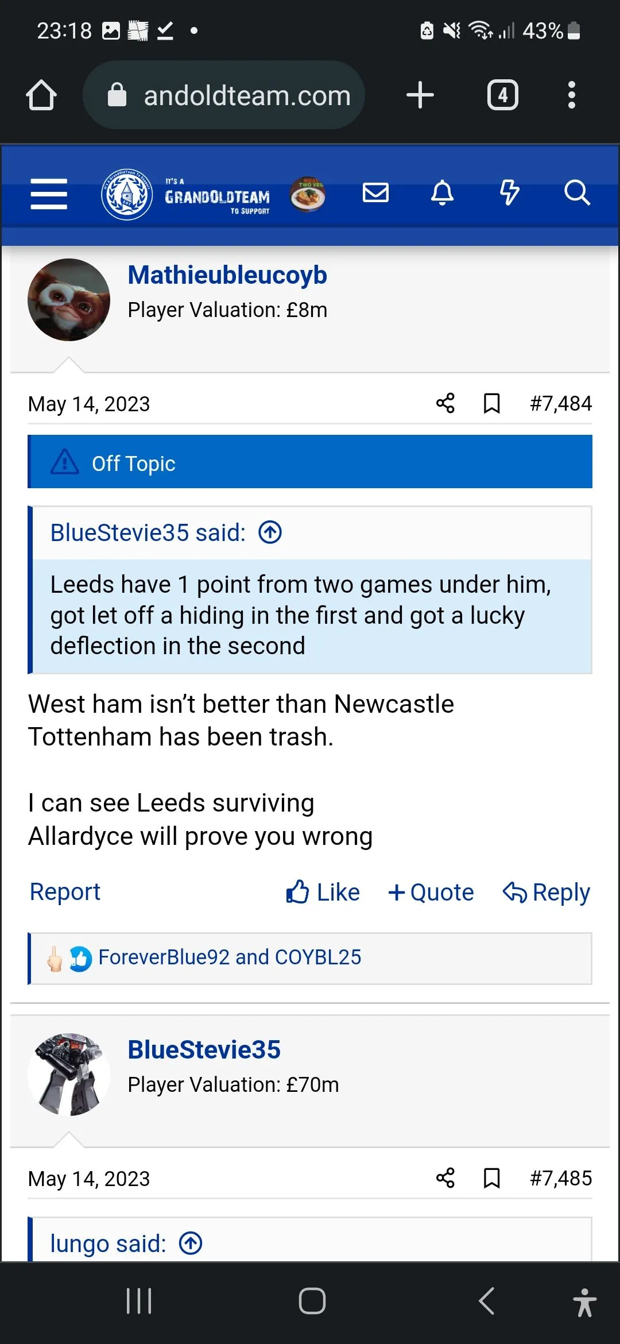The height and width of the screenshot is (1344, 620).
Task: Like Mathieubleucoyb's post
Action: point(323,892)
